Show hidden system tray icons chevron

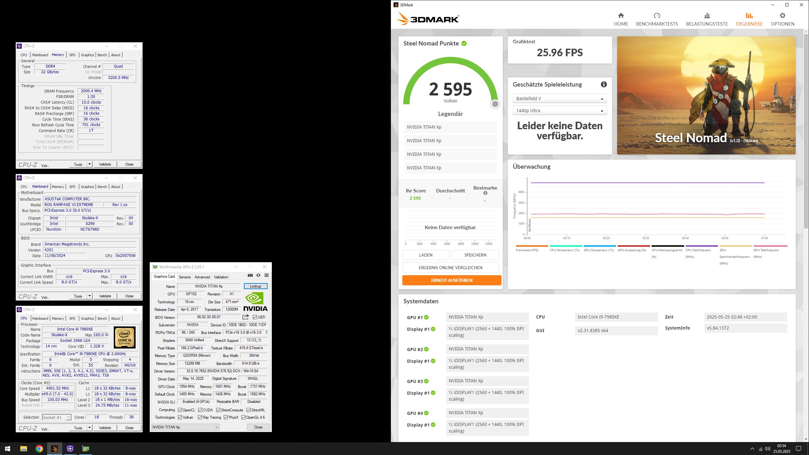(x=752, y=449)
